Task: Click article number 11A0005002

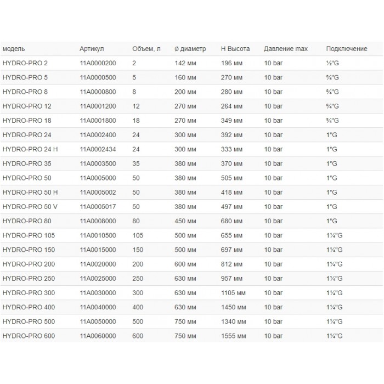Action: [98, 193]
